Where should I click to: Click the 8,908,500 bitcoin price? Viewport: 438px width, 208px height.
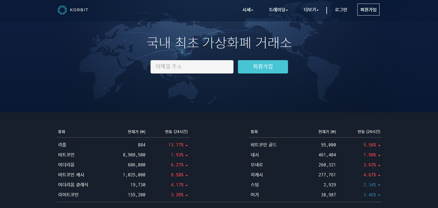134,155
